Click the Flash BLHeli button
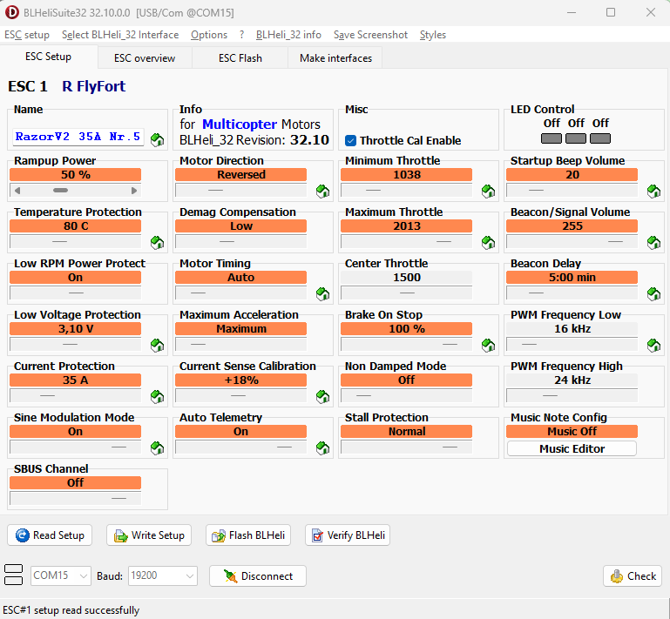670x619 pixels. click(x=248, y=535)
